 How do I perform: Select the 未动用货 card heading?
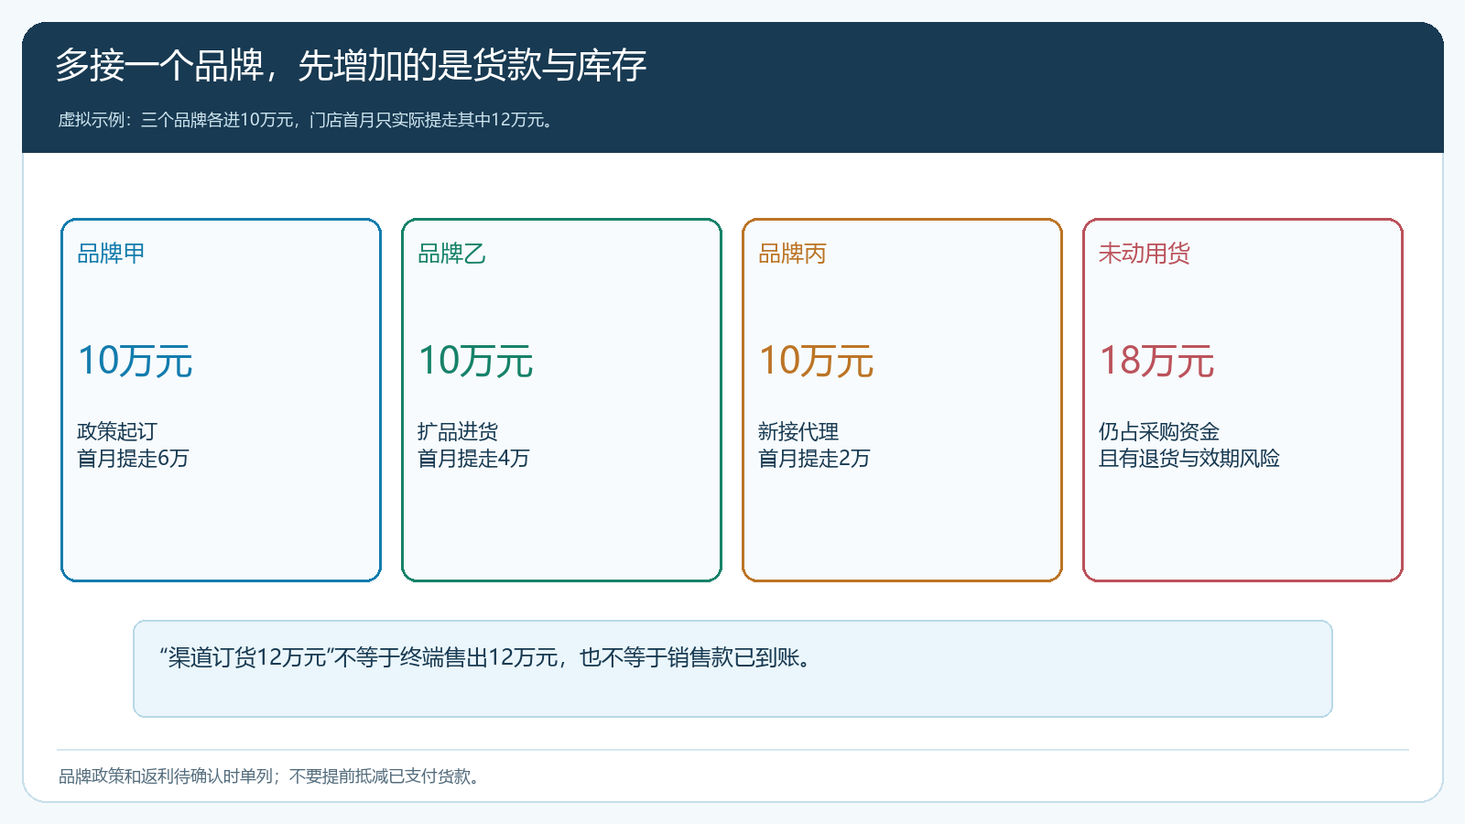coord(1145,254)
